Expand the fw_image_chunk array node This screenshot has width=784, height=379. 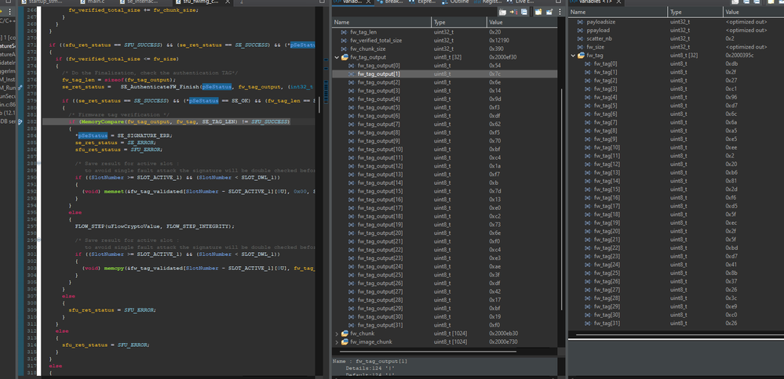[337, 342]
